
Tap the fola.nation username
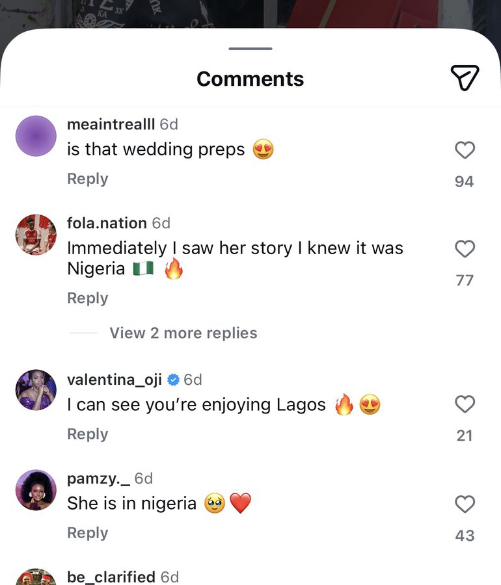click(x=107, y=223)
